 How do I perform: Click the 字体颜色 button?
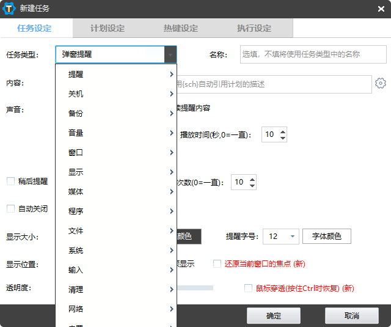(x=327, y=237)
